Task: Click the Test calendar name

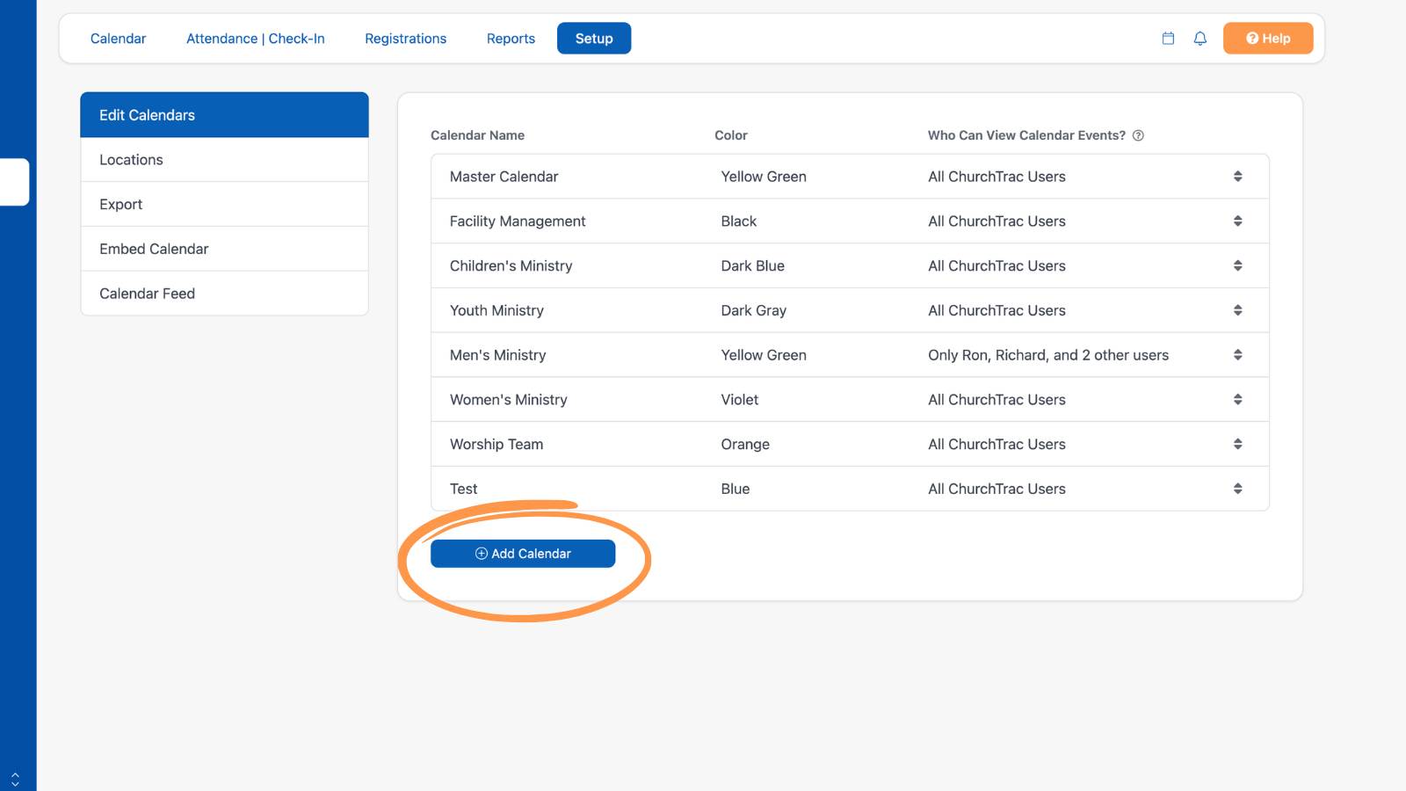Action: [464, 489]
